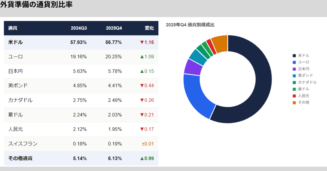Select the その他通貨 table row
The image size is (327, 171).
[81, 158]
